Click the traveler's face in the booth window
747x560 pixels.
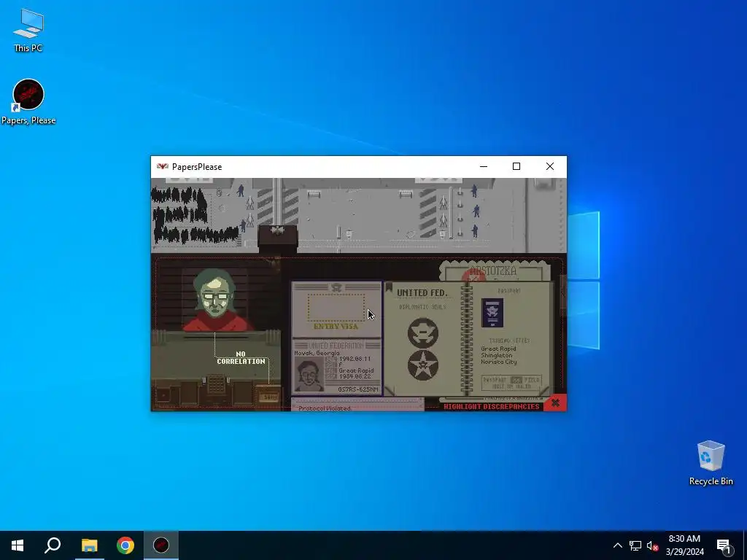pos(214,297)
